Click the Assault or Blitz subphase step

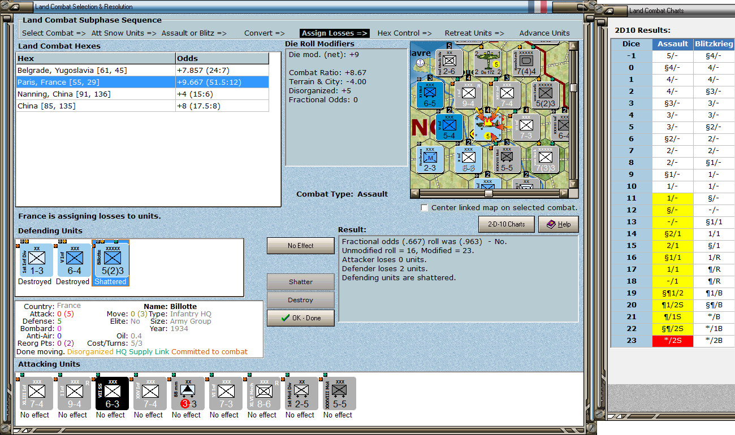(x=194, y=33)
